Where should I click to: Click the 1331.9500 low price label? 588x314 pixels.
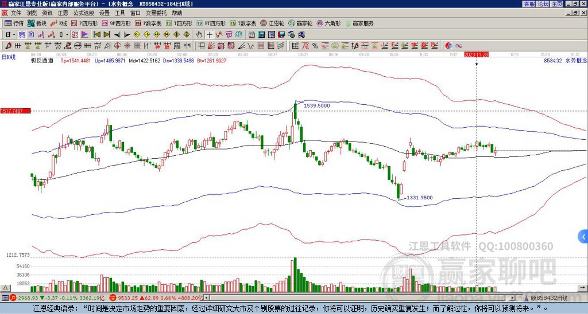click(x=420, y=198)
